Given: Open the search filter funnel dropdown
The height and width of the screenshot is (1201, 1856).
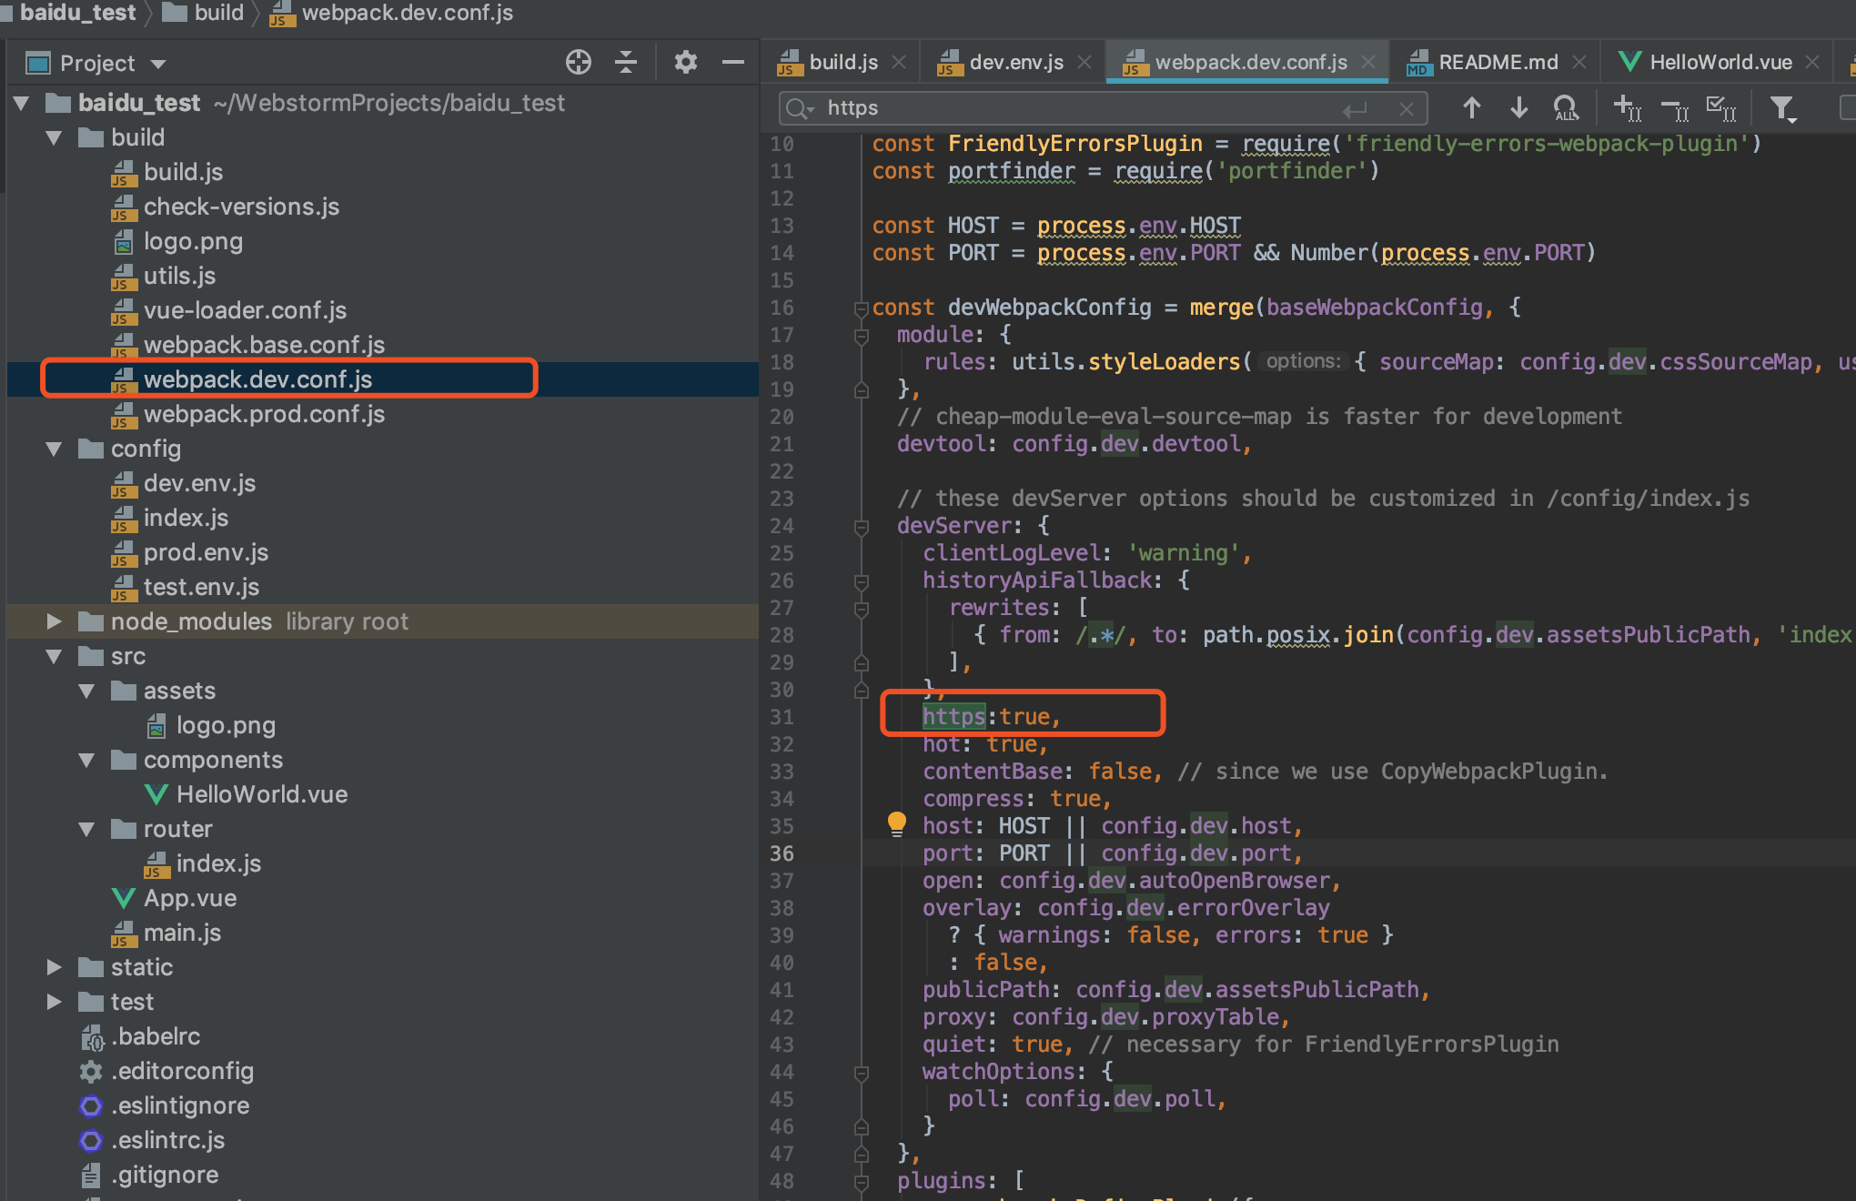Looking at the screenshot, I should [1783, 108].
